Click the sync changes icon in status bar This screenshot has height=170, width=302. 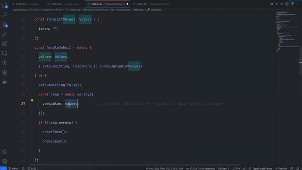(23, 168)
